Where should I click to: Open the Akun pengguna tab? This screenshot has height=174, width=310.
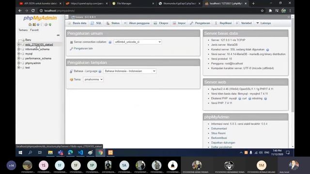coord(137,23)
